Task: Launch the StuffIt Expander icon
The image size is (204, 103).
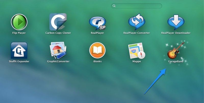Action: pos(19,50)
